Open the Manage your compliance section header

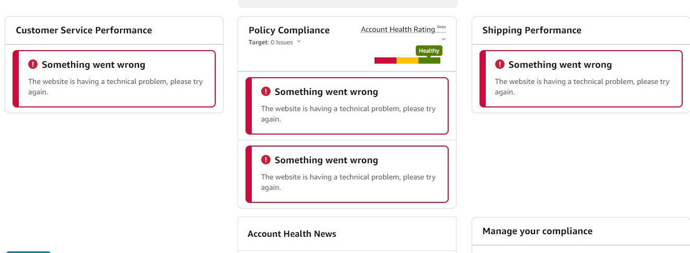537,231
